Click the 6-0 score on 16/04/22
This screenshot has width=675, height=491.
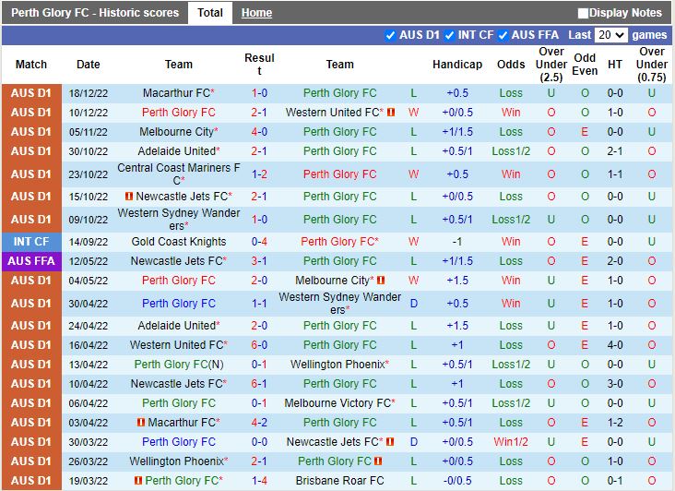[x=259, y=345]
